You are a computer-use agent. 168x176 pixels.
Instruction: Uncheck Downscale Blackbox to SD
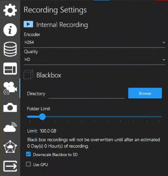[x=28, y=154]
